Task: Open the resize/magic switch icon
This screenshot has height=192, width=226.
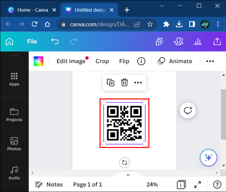Action: tap(159, 42)
